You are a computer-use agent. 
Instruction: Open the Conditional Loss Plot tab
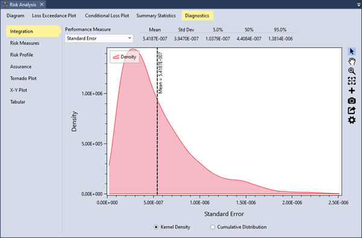click(x=107, y=16)
